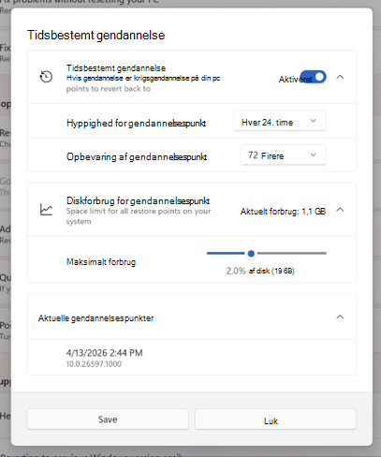Viewport: 381px width, 457px height.
Task: Collapse the Tidsbestemt gendannelse section chevron
Action: 340,77
